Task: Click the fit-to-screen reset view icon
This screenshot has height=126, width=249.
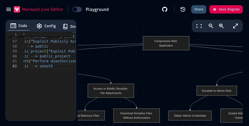Action: [x=199, y=26]
